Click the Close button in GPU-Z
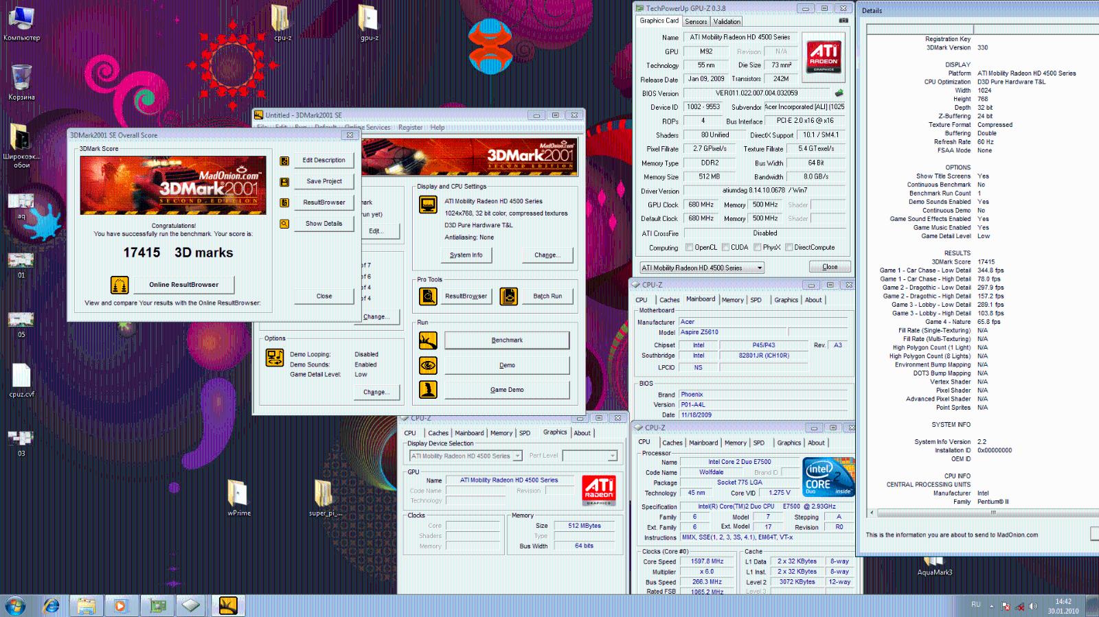This screenshot has height=617, width=1099. (830, 267)
